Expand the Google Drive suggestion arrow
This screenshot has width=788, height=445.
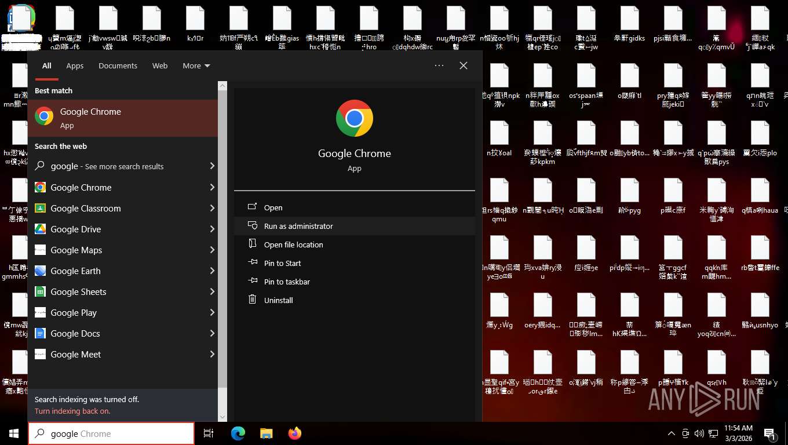(212, 229)
